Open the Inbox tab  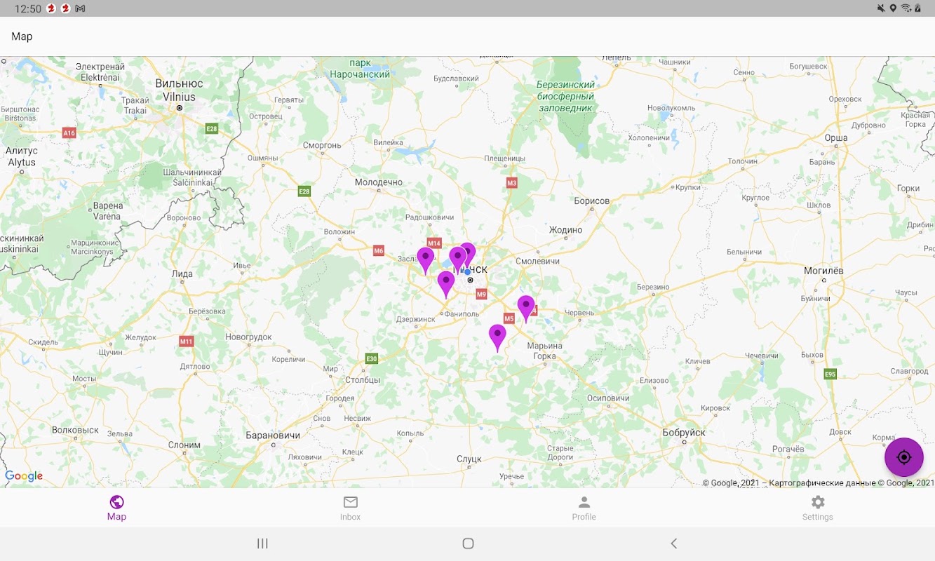coord(350,508)
